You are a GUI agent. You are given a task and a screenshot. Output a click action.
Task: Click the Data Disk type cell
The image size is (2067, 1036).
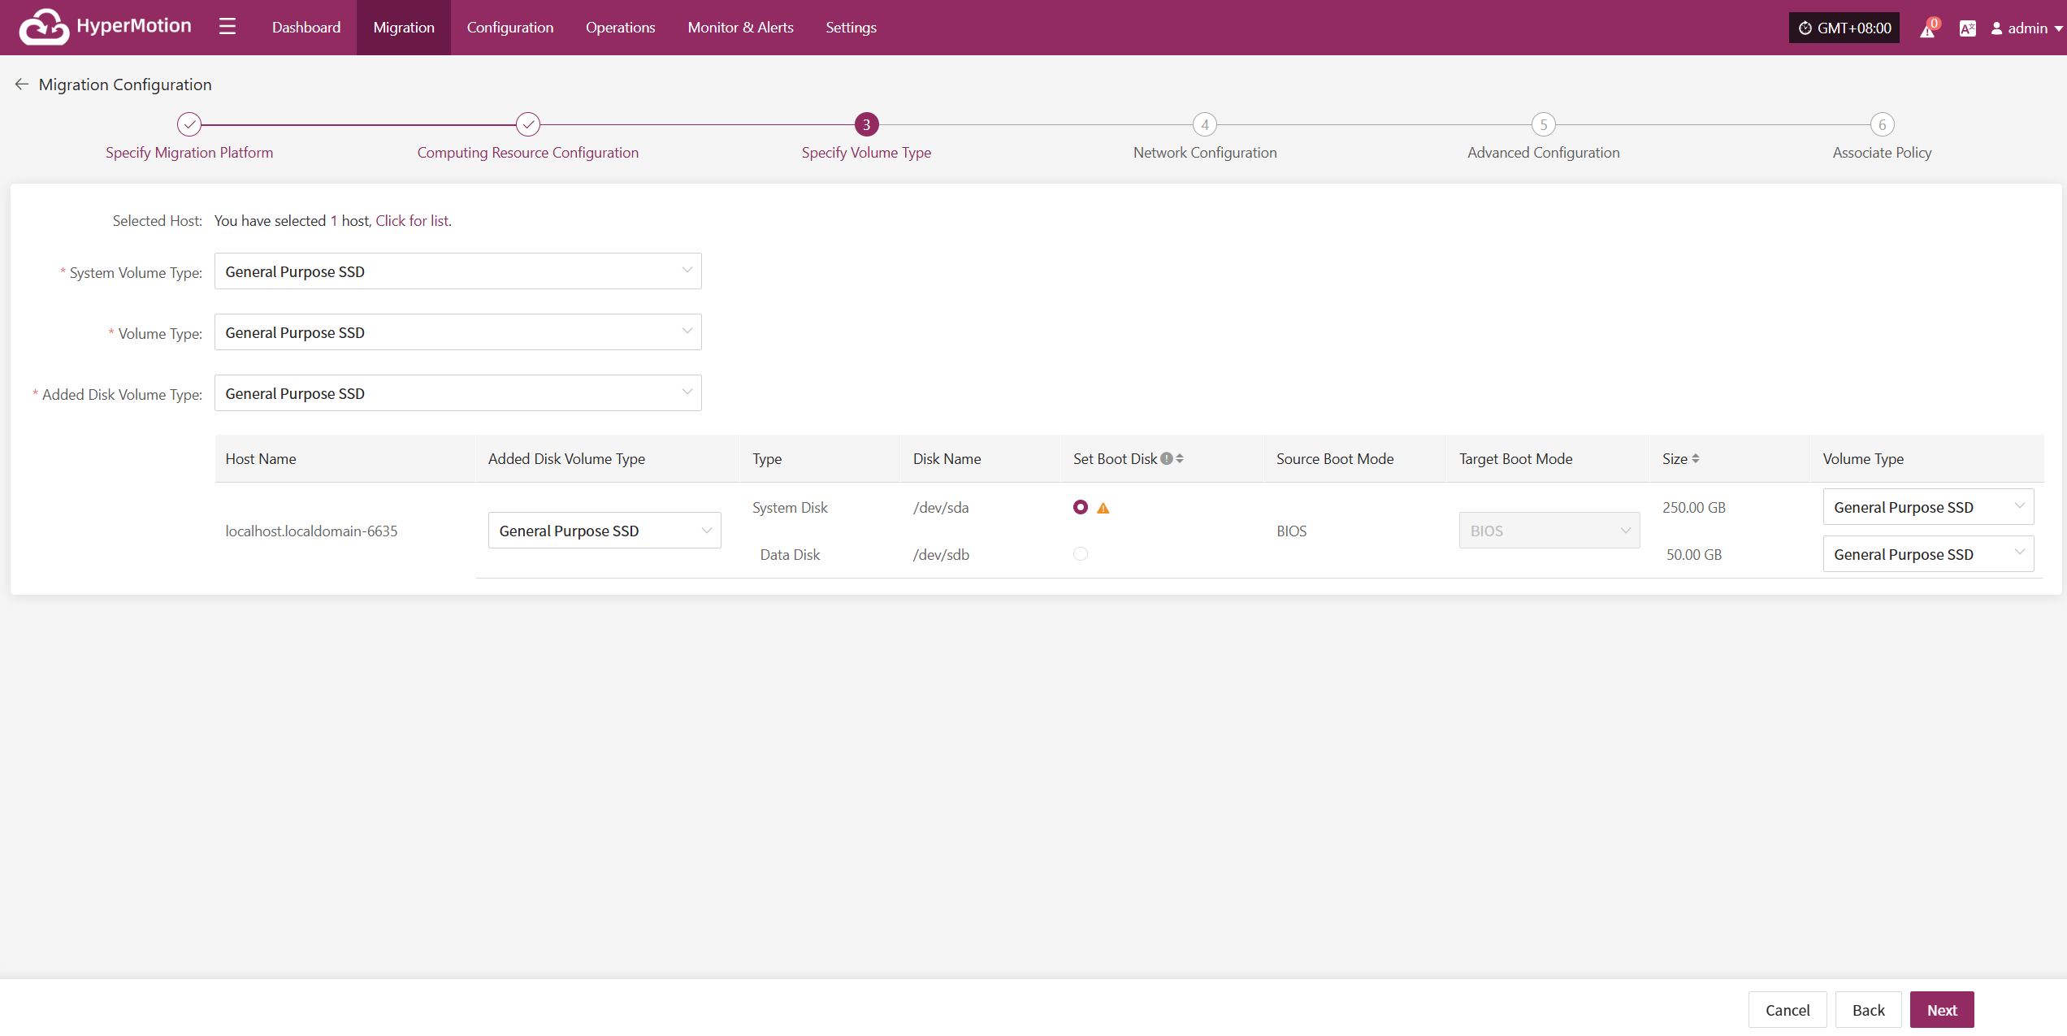click(790, 555)
